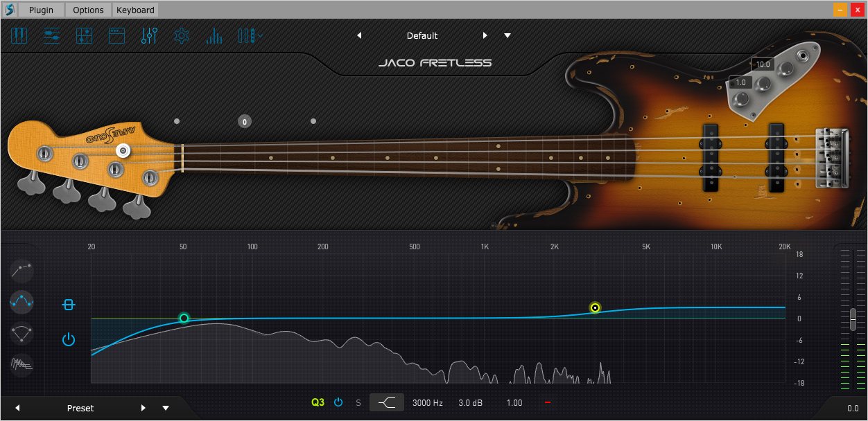Expand the effects rack dropdown icon
The height and width of the screenshot is (421, 868).
tap(250, 35)
